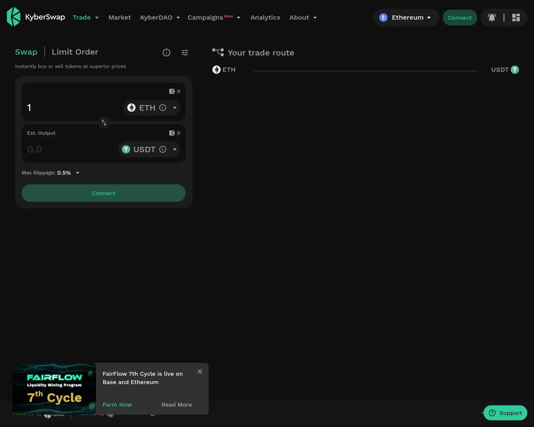
Task: Click the trade route icon
Action: click(x=218, y=52)
